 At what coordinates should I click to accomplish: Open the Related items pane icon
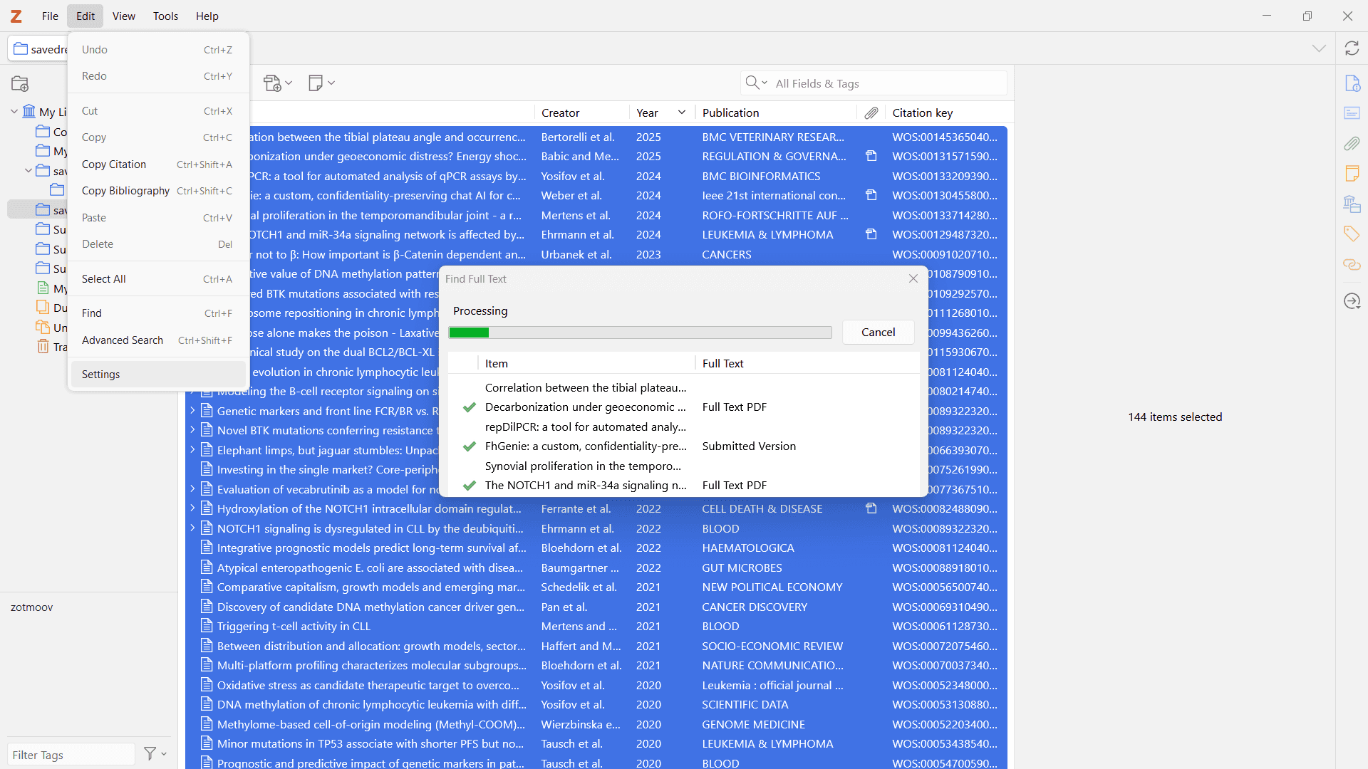(1352, 265)
